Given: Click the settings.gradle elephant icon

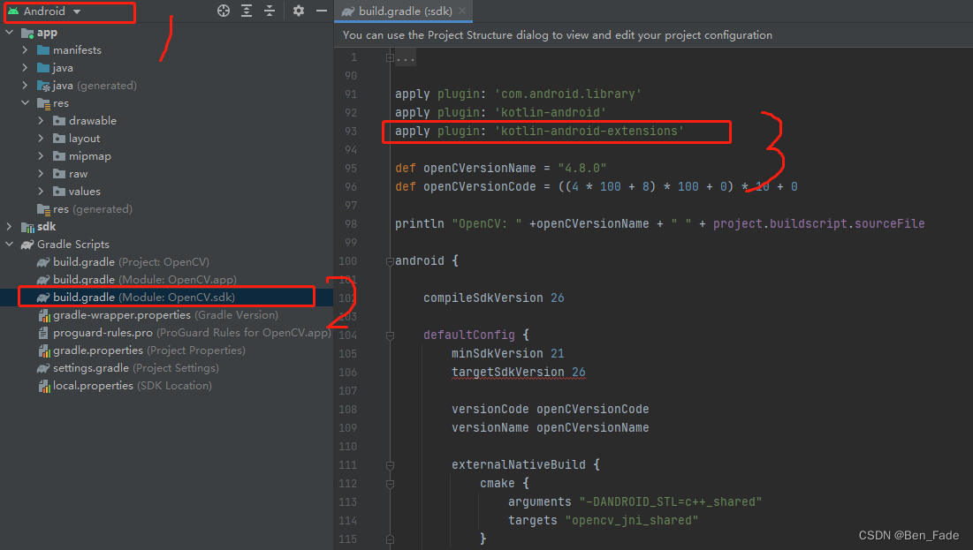Looking at the screenshot, I should (43, 368).
